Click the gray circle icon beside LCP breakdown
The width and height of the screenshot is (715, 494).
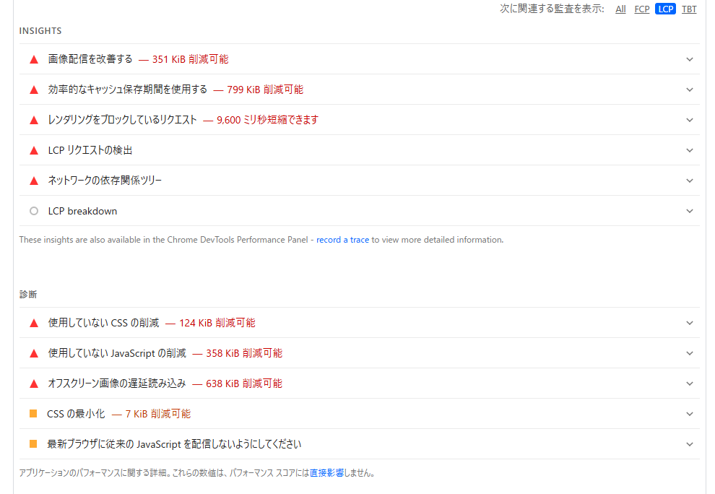click(x=34, y=211)
